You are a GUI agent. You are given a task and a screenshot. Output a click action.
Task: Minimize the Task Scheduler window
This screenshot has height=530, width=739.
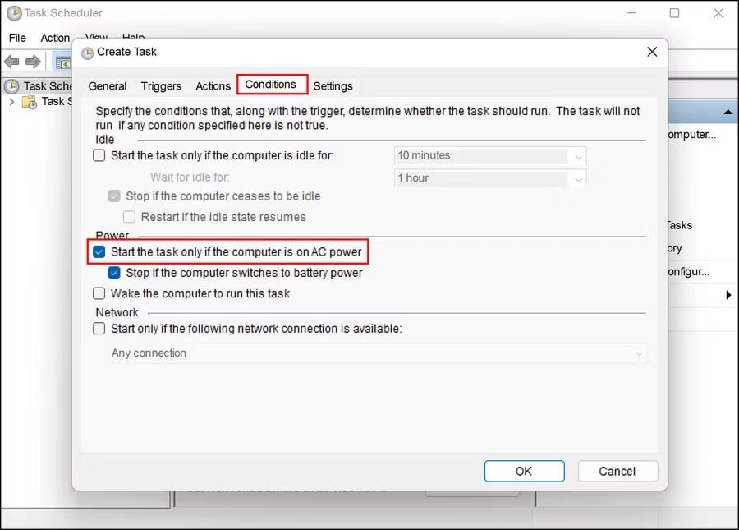click(631, 12)
